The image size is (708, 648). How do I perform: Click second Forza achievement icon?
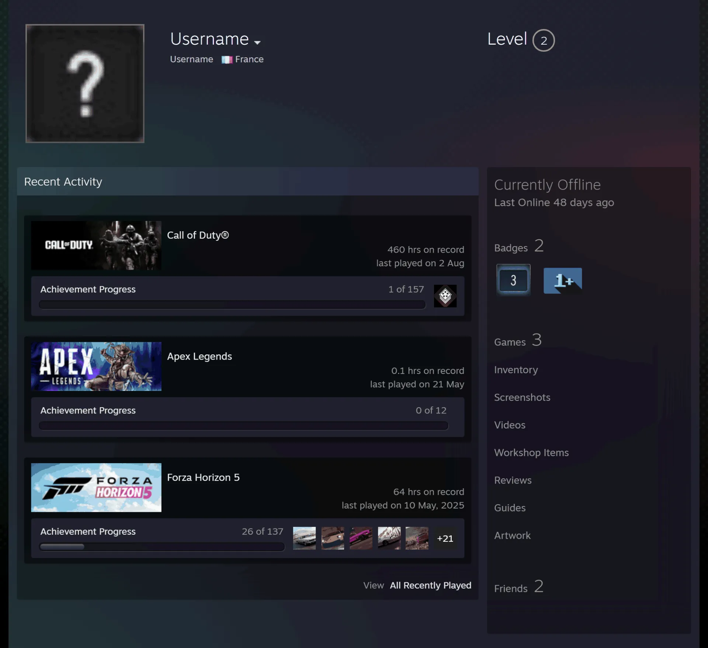click(333, 538)
